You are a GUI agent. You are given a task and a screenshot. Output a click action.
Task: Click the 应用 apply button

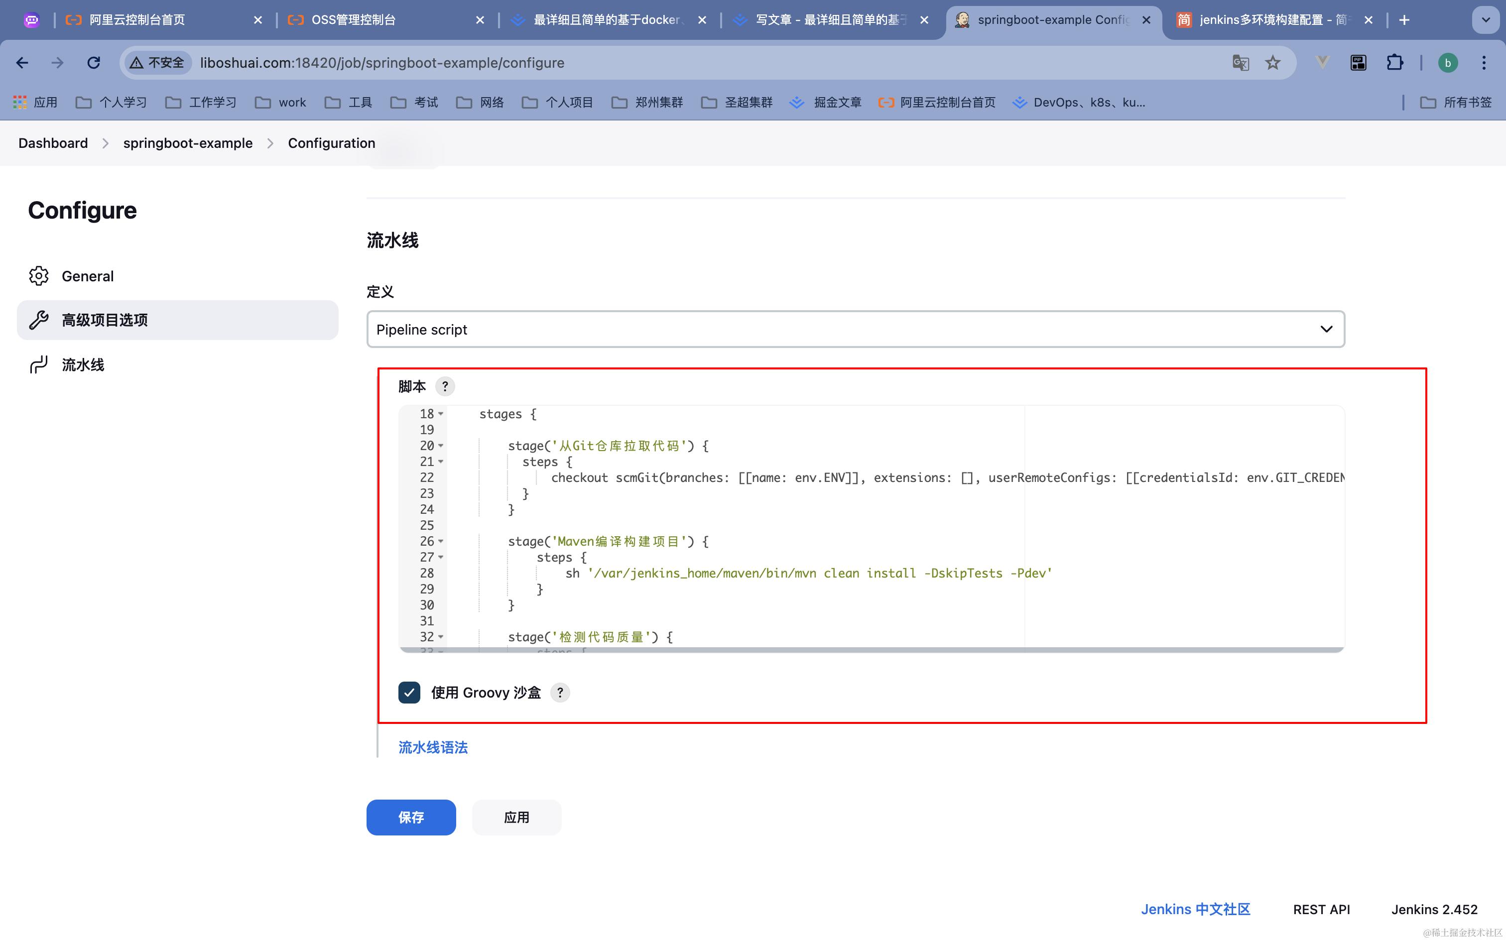click(516, 817)
